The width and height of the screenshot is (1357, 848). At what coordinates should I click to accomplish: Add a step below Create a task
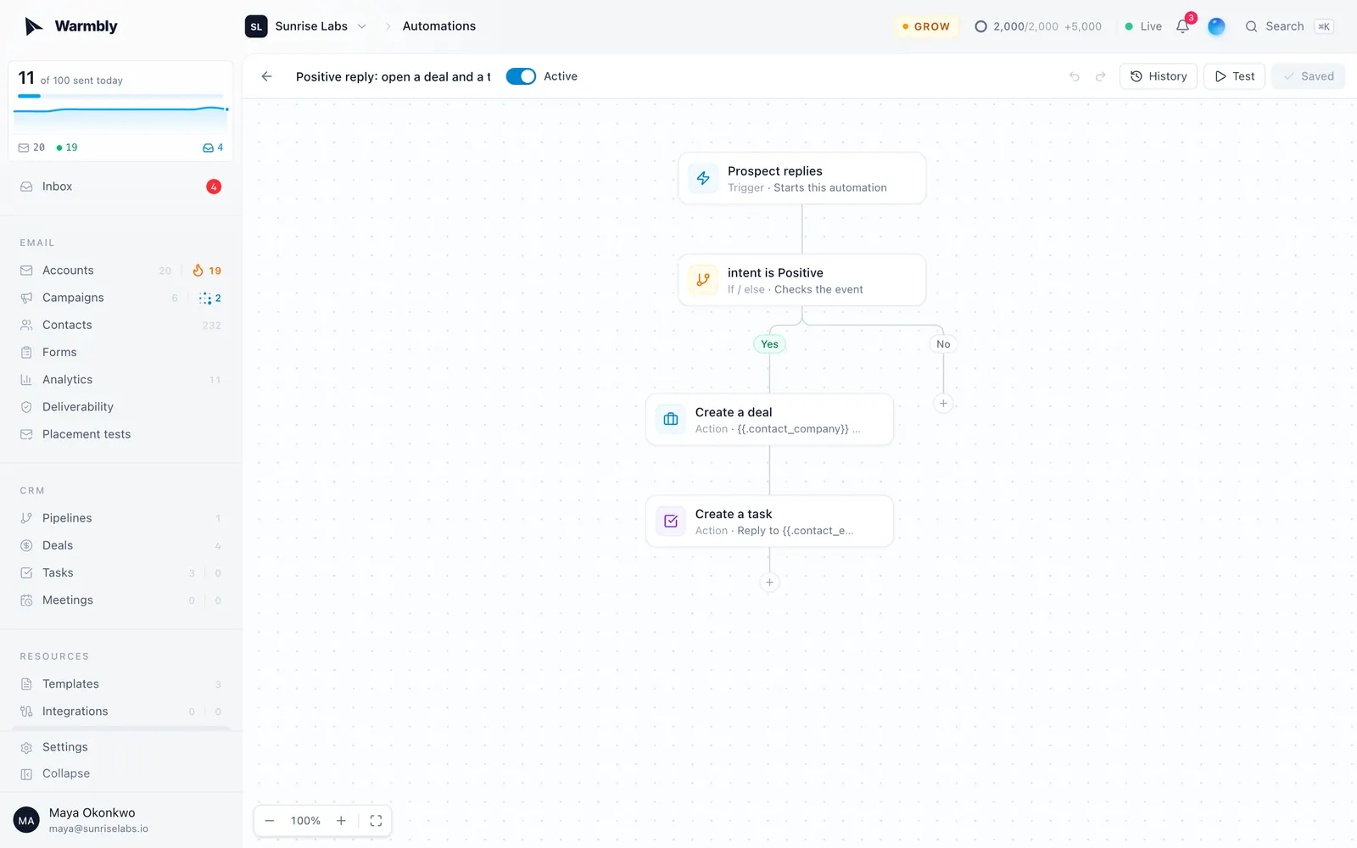(x=769, y=583)
